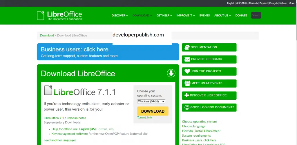Click the Discover LibreOffice plus icon
297x145 pixels.
(x=186, y=95)
